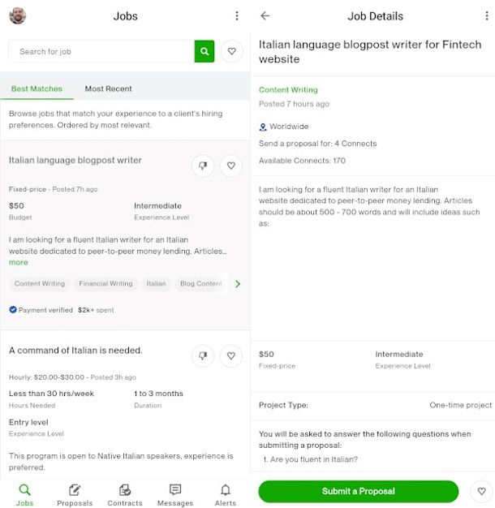Save the 'A command of Italian' job

coord(231,355)
